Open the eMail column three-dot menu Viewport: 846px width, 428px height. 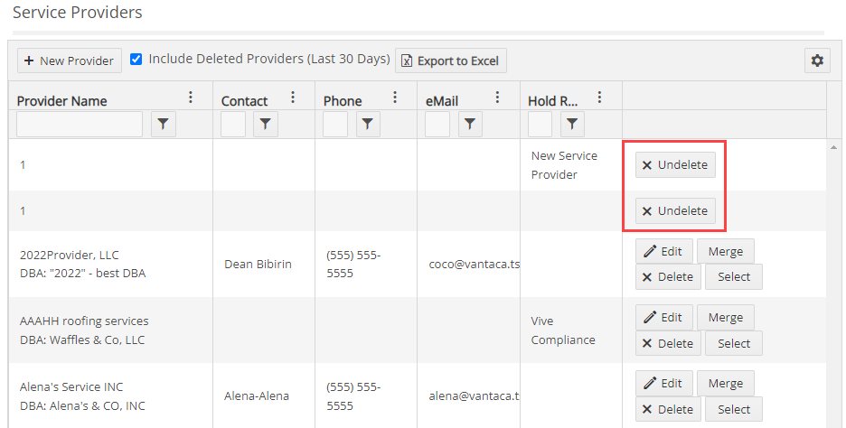click(x=497, y=97)
